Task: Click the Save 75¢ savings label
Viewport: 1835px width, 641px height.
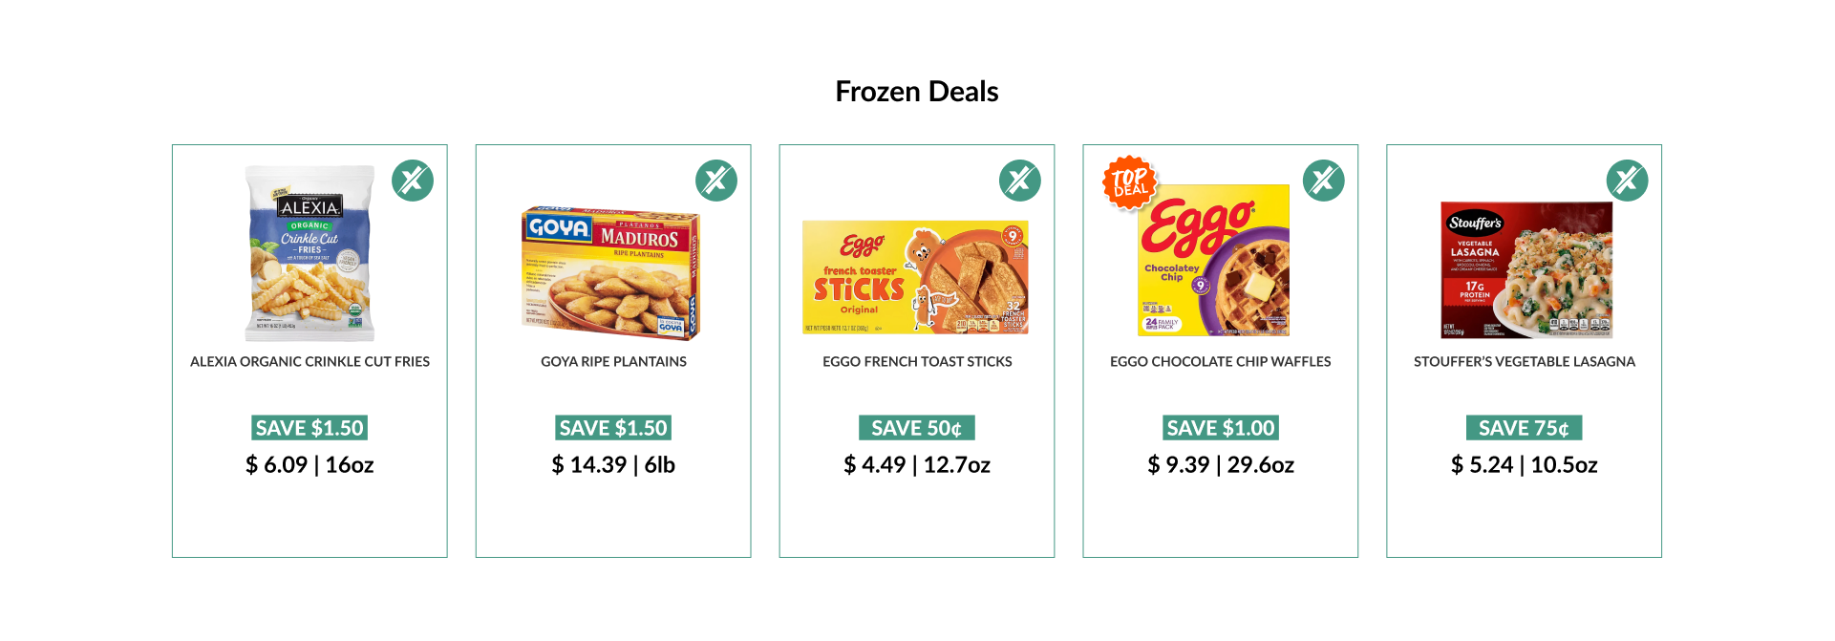Action: pos(1525,428)
